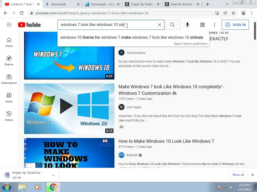The width and height of the screenshot is (257, 192).
Task: Go back with browser back arrow
Action: 6,13
